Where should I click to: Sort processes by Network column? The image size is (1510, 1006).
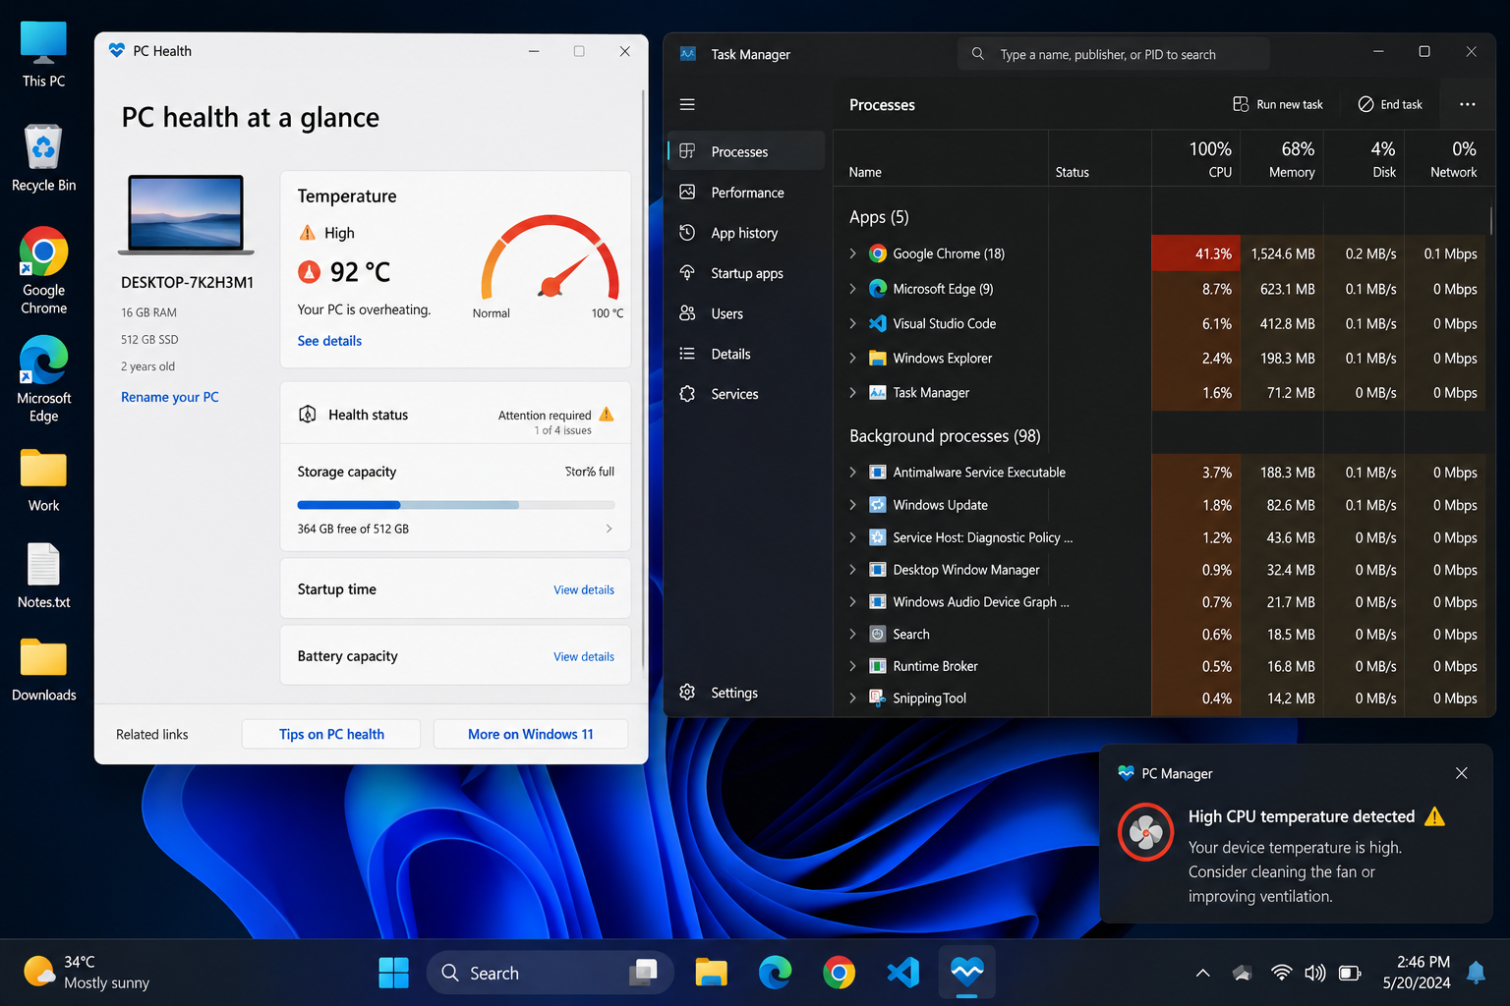1445,158
